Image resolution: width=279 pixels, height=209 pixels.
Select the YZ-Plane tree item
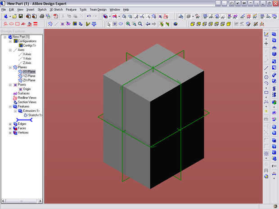[29, 76]
